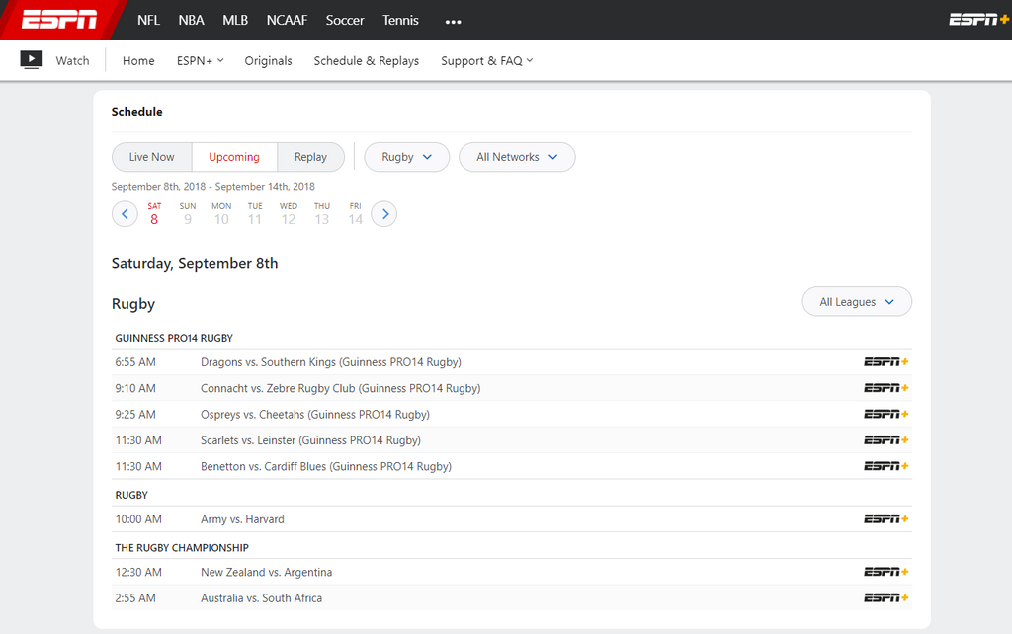1012x634 pixels.
Task: Open Schedule & Replays page
Action: pyautogui.click(x=366, y=60)
